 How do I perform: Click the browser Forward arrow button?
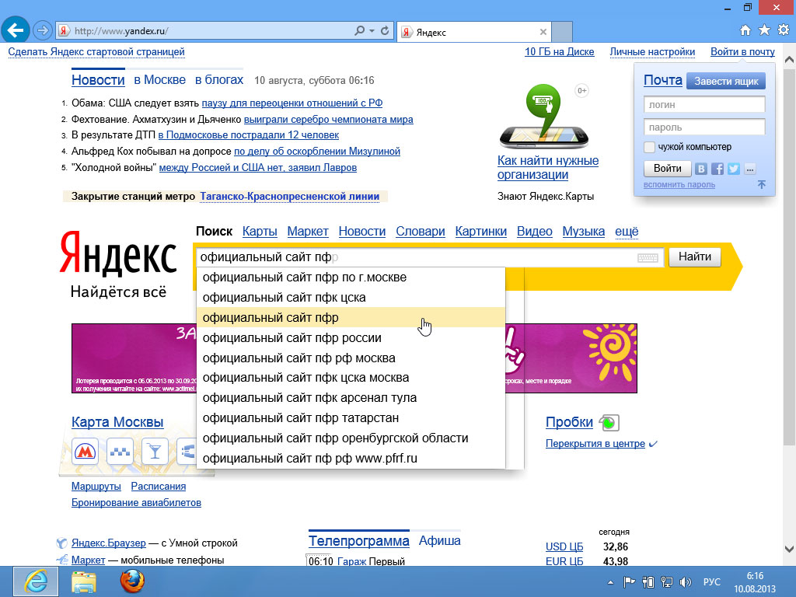click(43, 30)
